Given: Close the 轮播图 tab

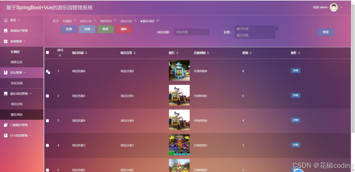Looking at the screenshot, I should (75, 20).
